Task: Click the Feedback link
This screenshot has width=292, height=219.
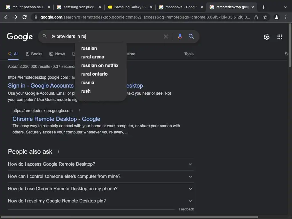Action: 186,209
